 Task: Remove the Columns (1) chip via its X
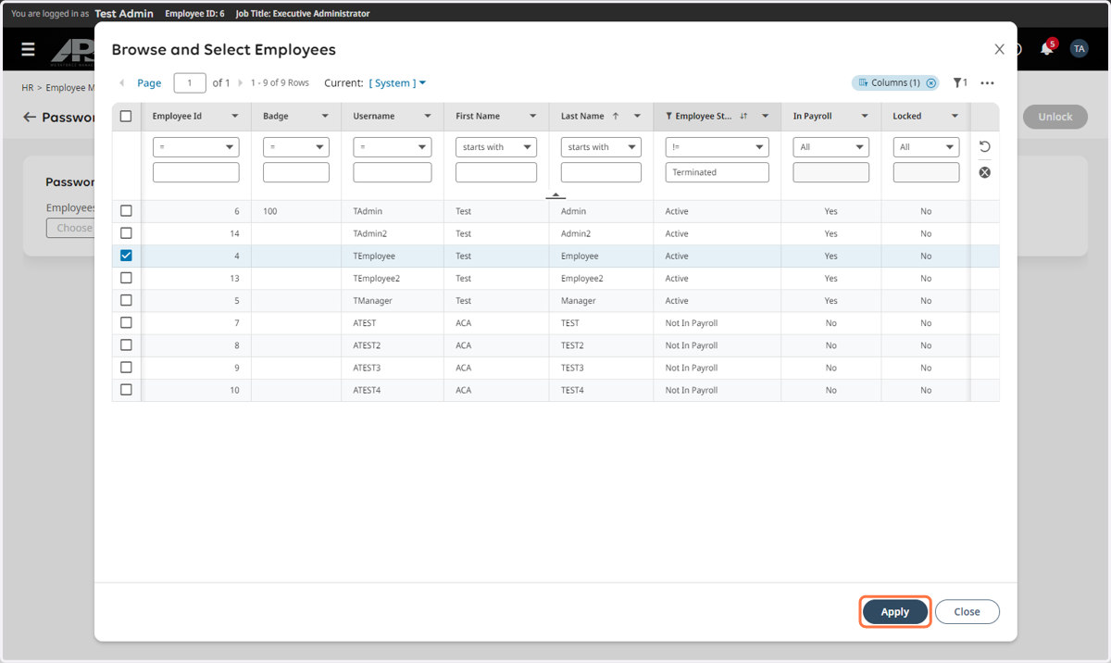[931, 83]
